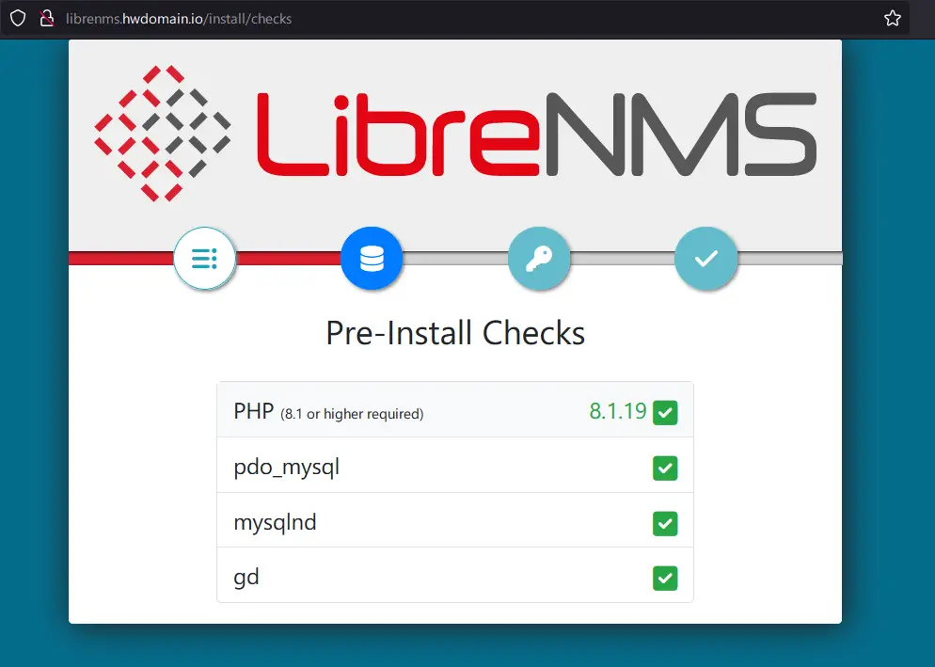Jump to the checkmark finish step

click(x=706, y=259)
